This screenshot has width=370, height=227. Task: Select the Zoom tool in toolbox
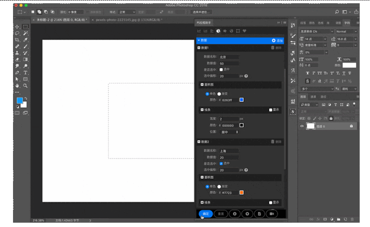25,86
